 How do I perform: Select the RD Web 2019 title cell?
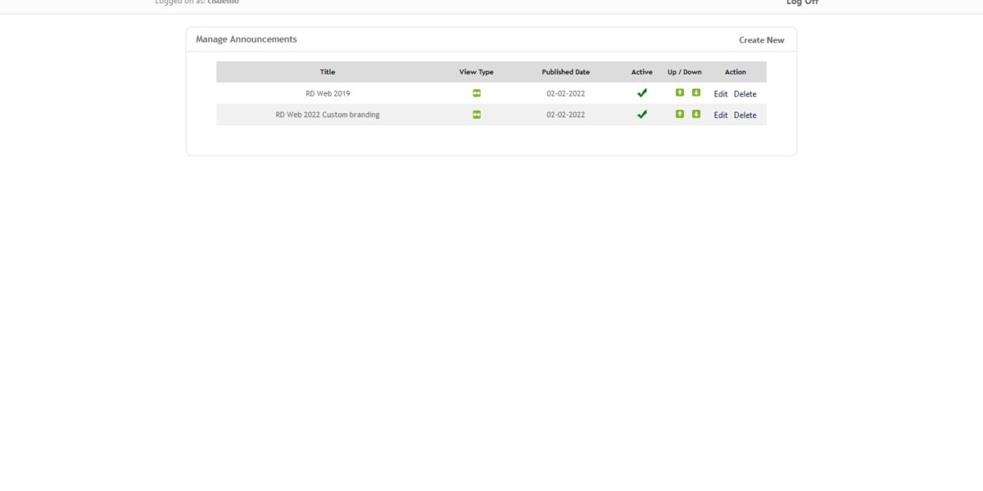pos(328,93)
